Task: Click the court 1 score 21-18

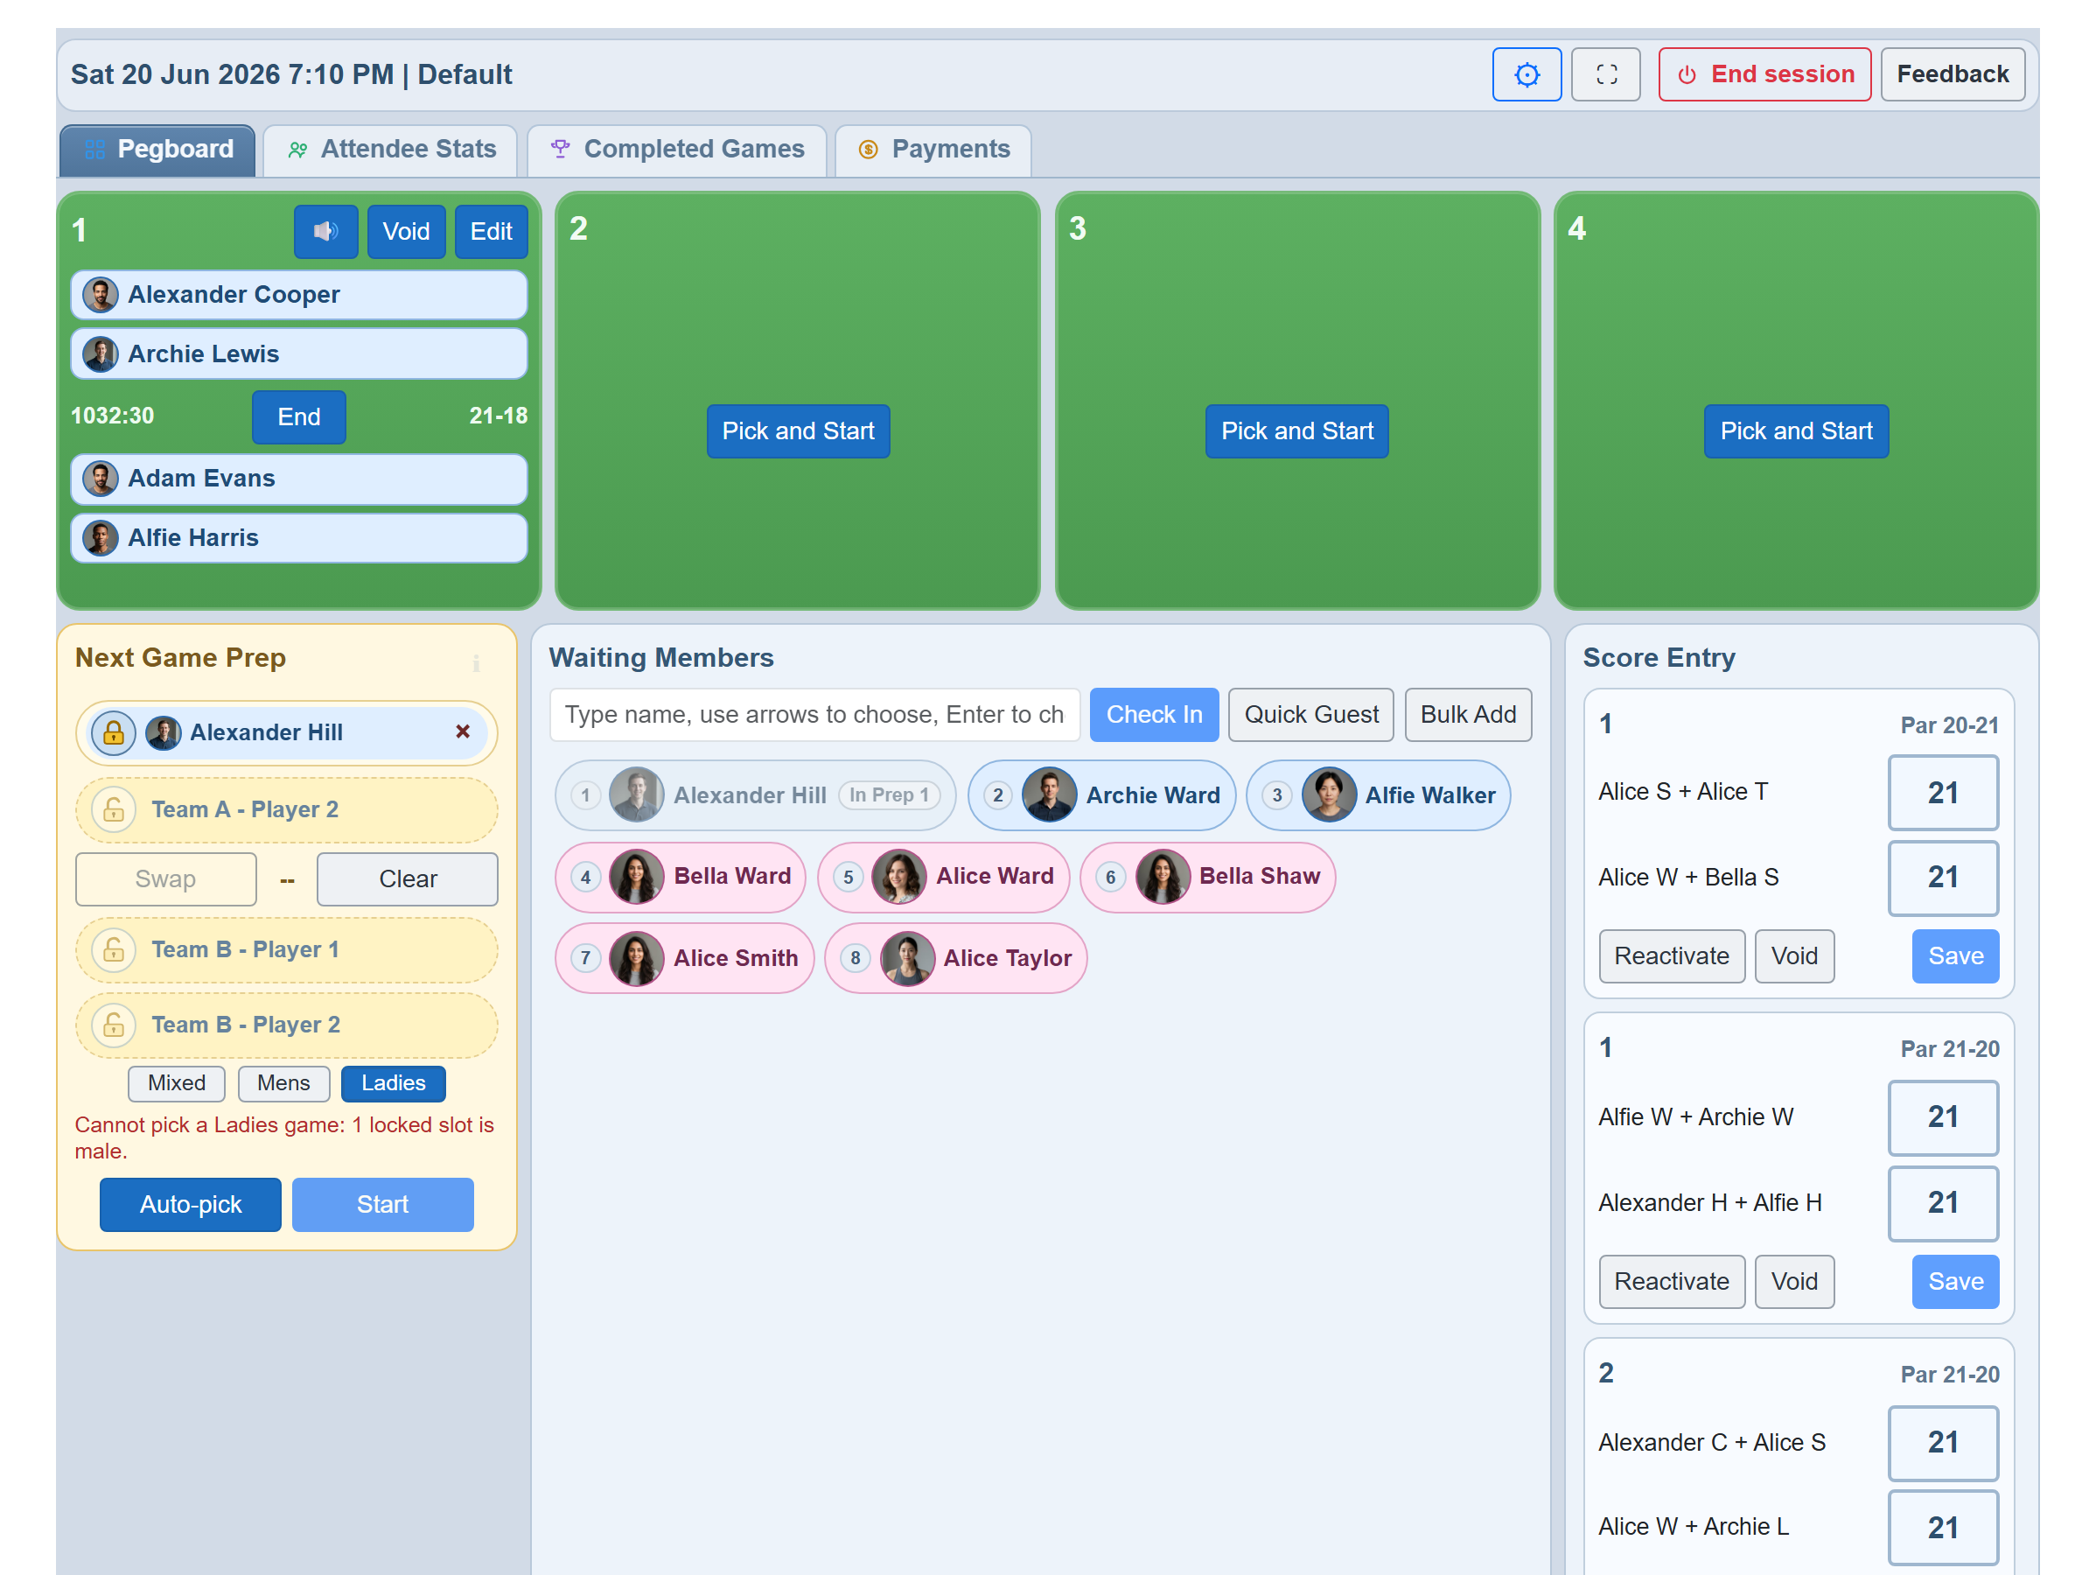Action: [x=498, y=416]
